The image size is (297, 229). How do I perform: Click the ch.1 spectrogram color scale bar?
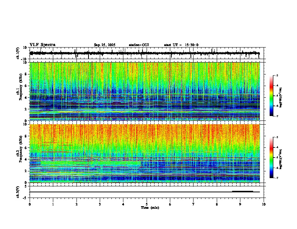click(271, 96)
